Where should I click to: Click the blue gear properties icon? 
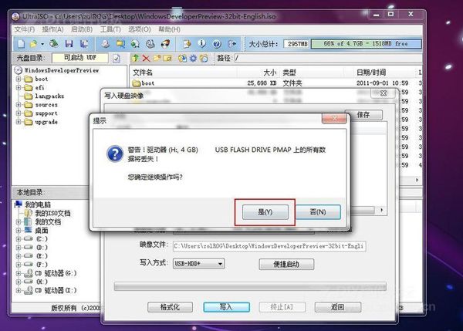pos(193,58)
